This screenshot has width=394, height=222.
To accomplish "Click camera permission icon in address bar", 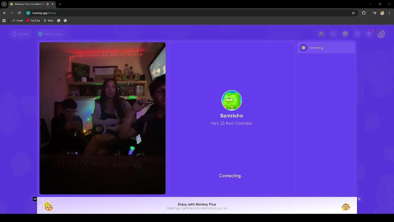I will tap(28, 13).
